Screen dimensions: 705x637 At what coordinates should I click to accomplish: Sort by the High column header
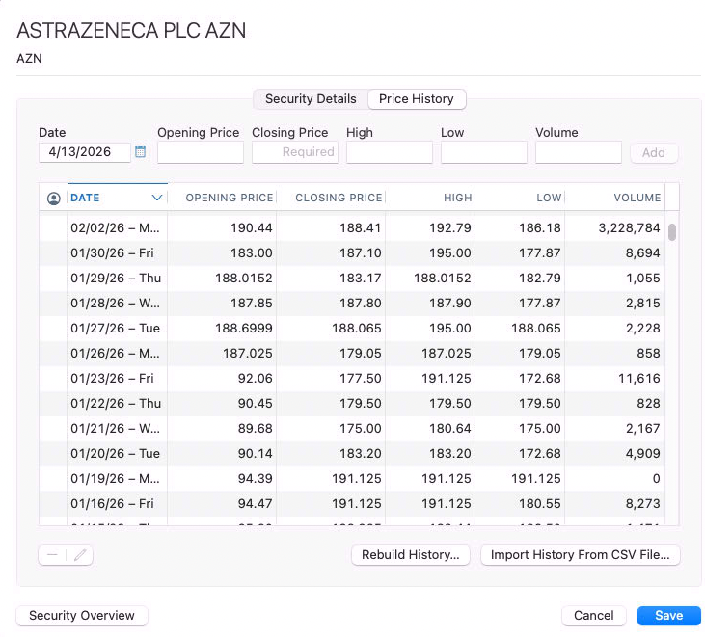pyautogui.click(x=430, y=198)
